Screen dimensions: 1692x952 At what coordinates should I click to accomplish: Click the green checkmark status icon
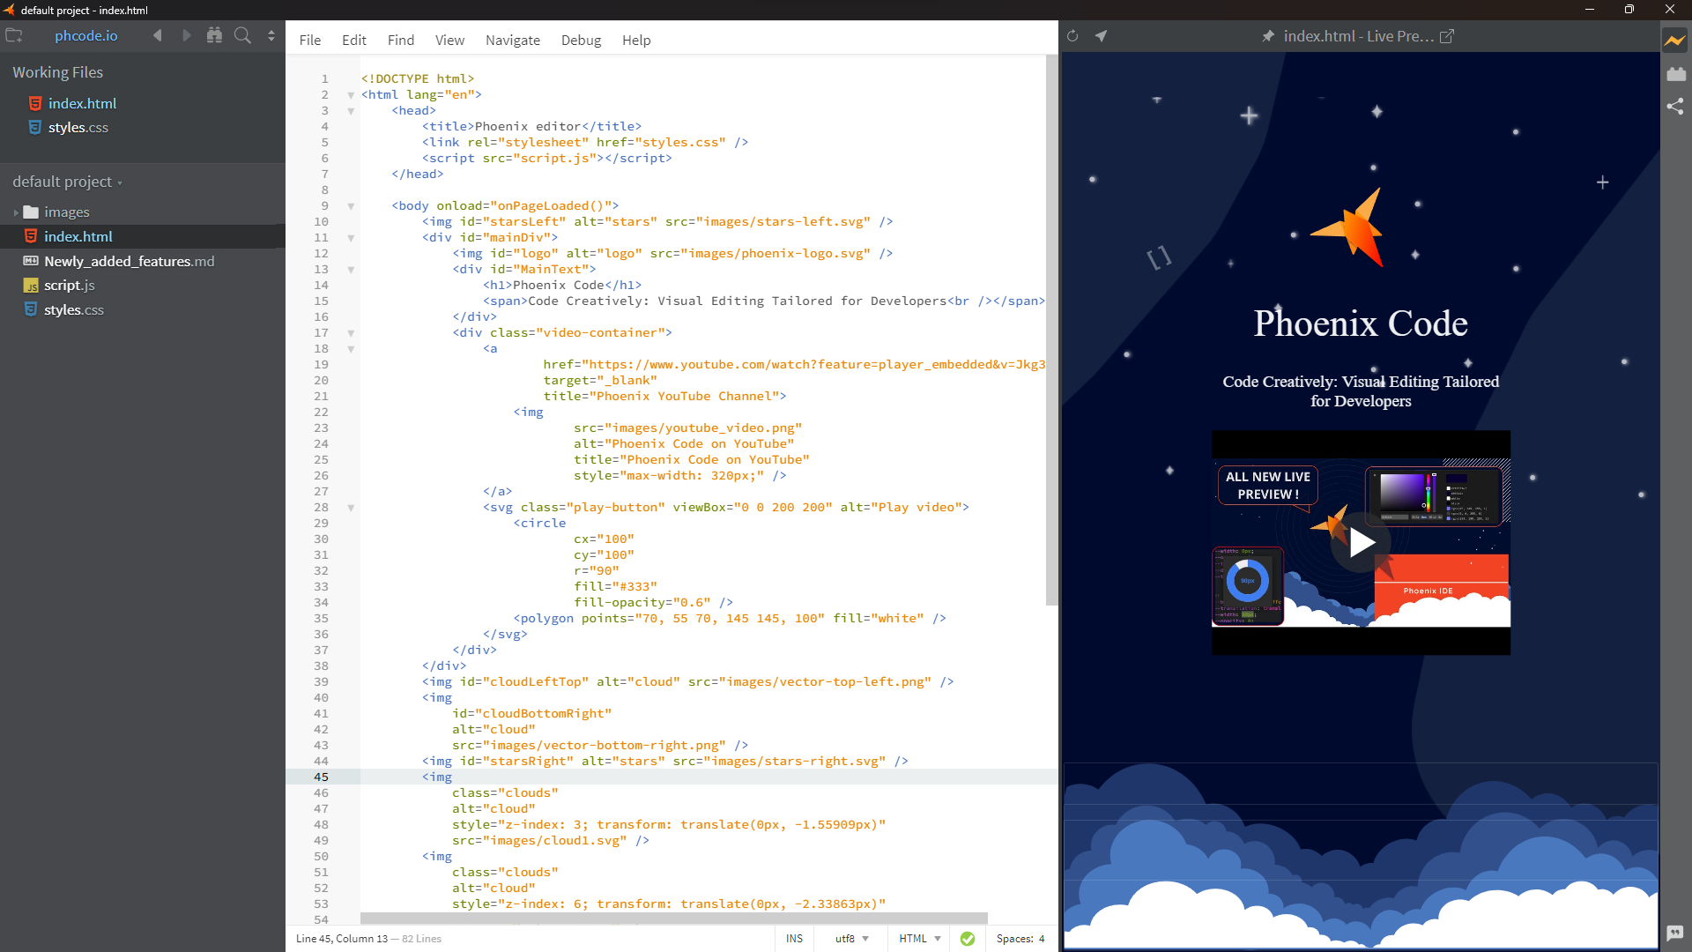point(968,938)
